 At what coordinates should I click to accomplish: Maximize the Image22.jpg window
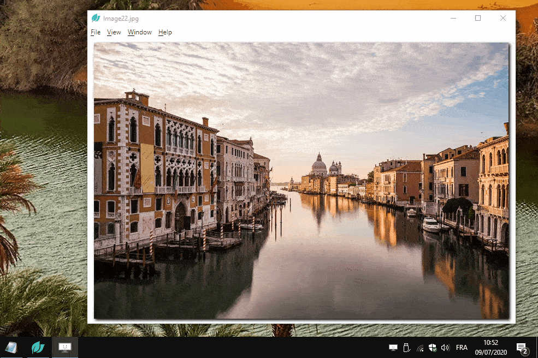pyautogui.click(x=478, y=18)
